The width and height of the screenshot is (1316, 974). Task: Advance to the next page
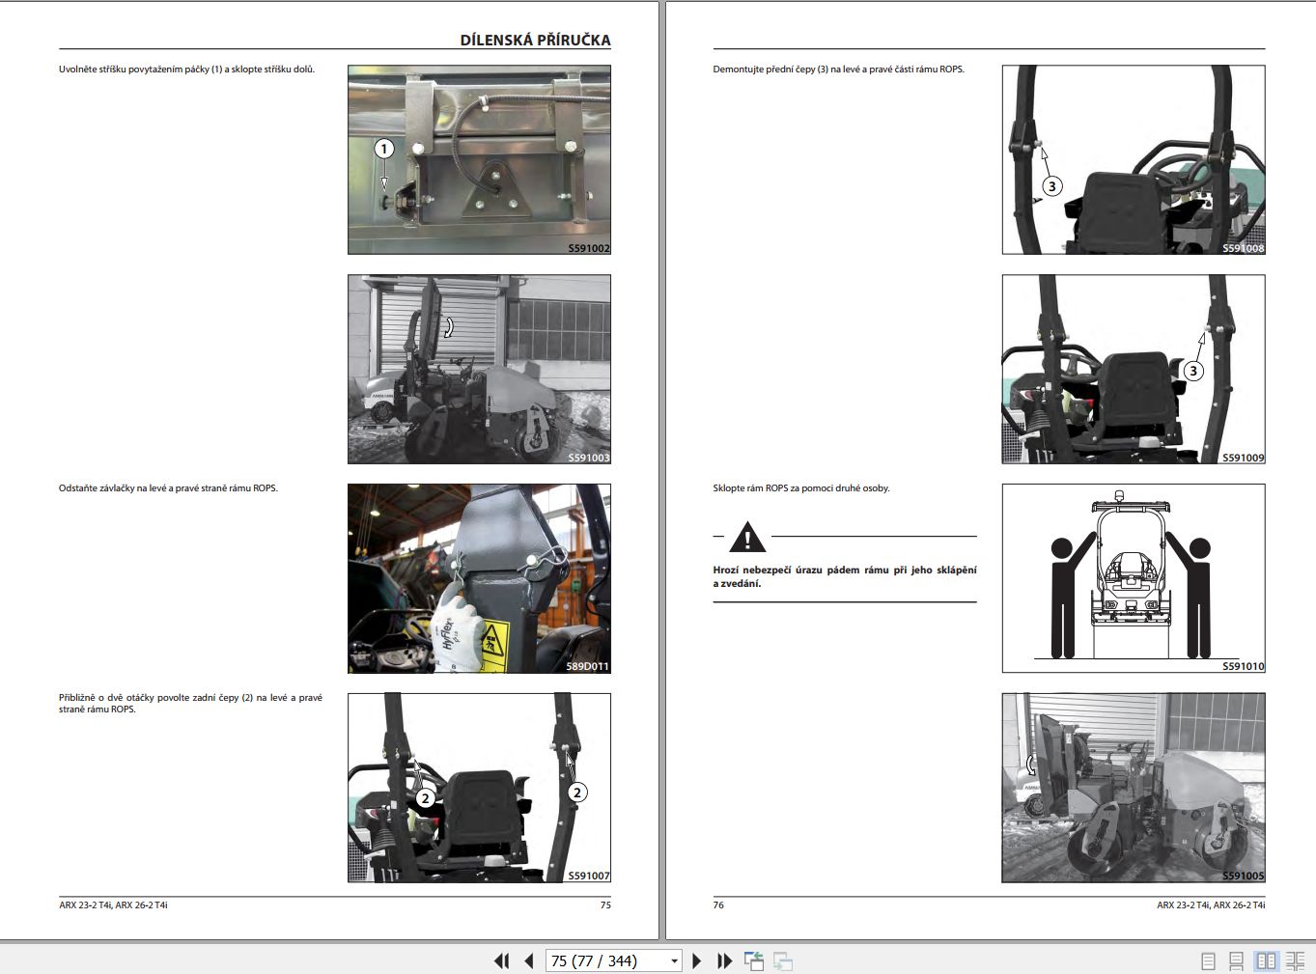697,960
